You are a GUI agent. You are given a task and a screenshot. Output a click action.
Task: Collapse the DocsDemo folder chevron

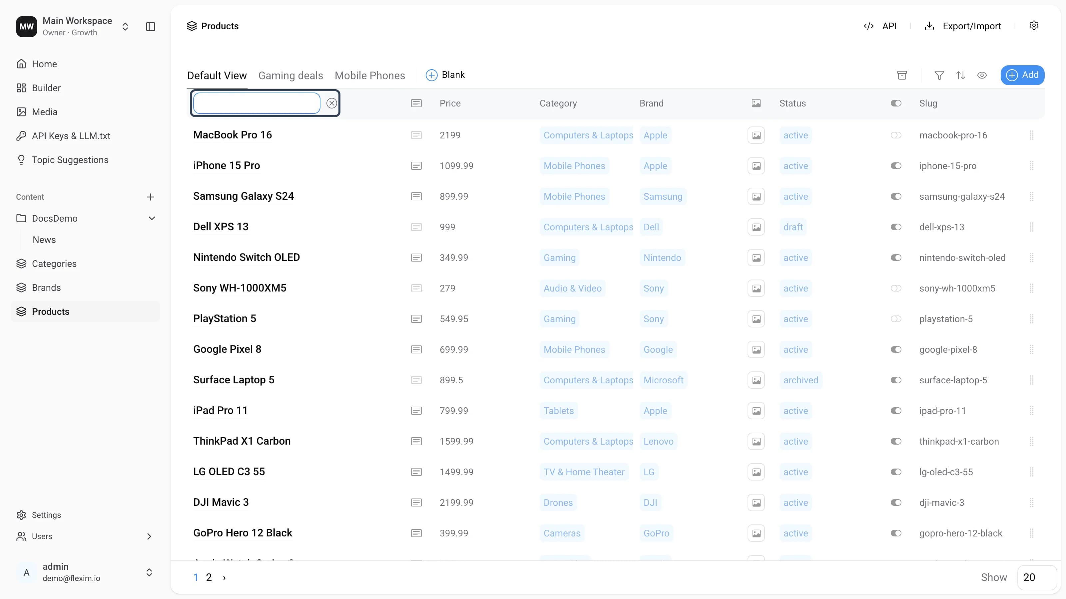[152, 218]
